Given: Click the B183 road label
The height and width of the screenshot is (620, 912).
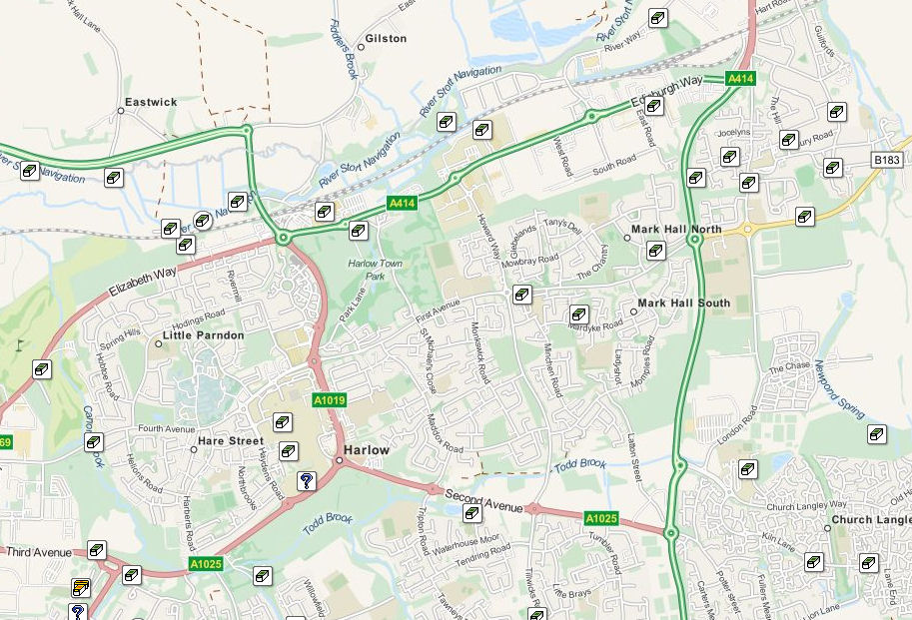Looking at the screenshot, I should 887,159.
